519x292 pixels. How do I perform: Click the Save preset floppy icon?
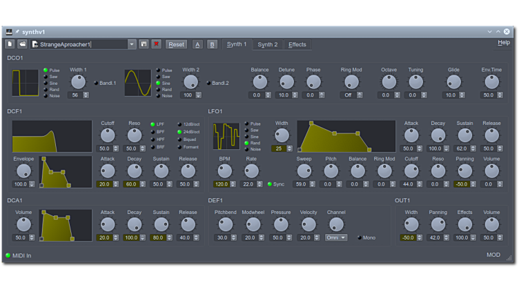(144, 44)
